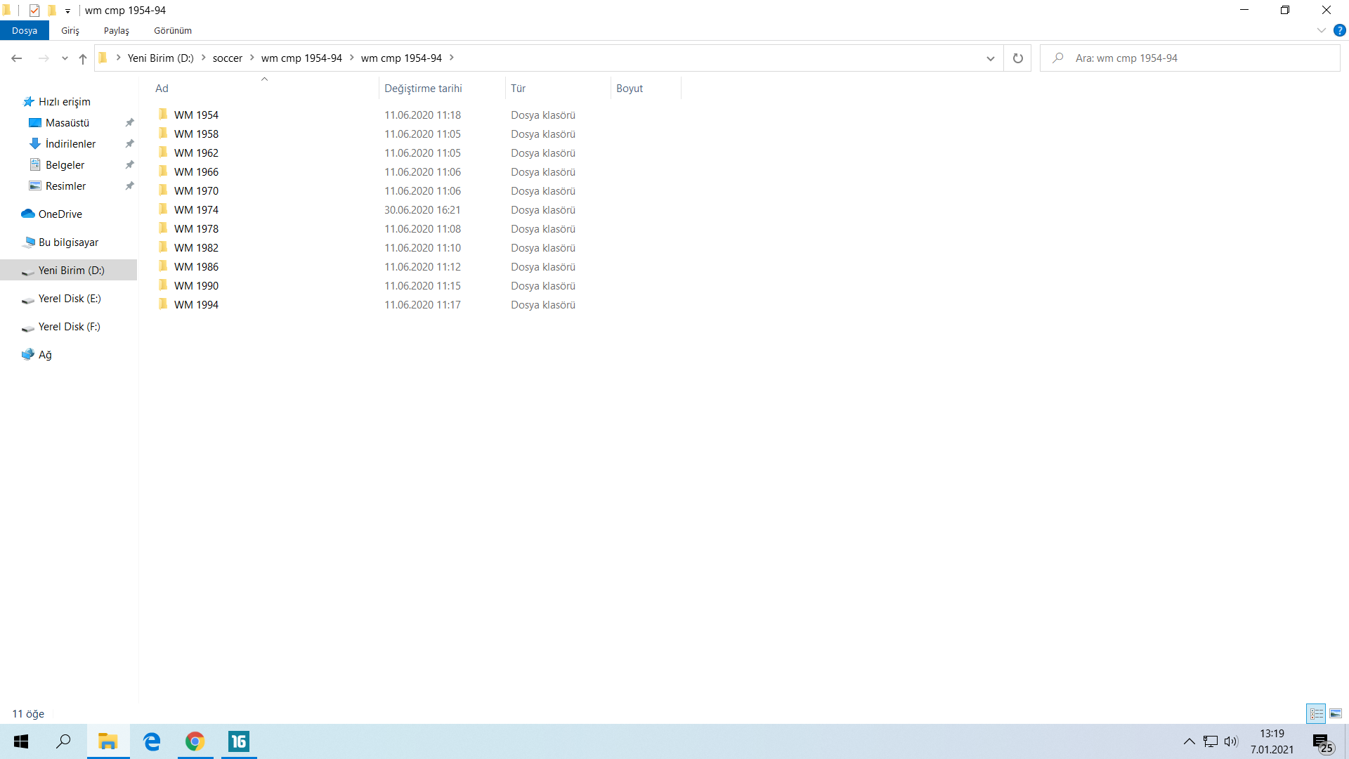Switch to large icons view button

1336,713
